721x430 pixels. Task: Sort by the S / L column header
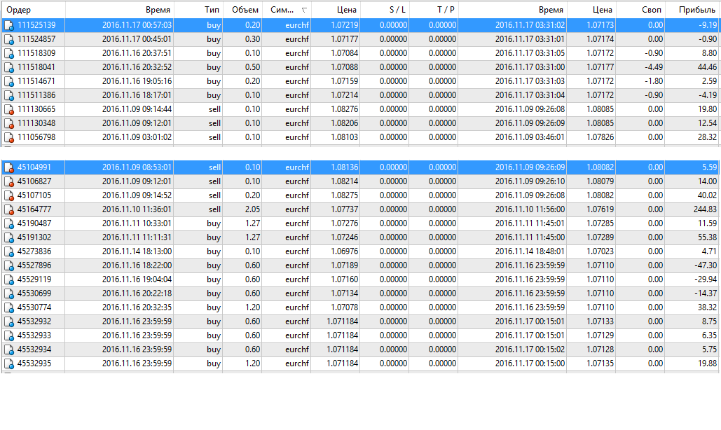385,10
